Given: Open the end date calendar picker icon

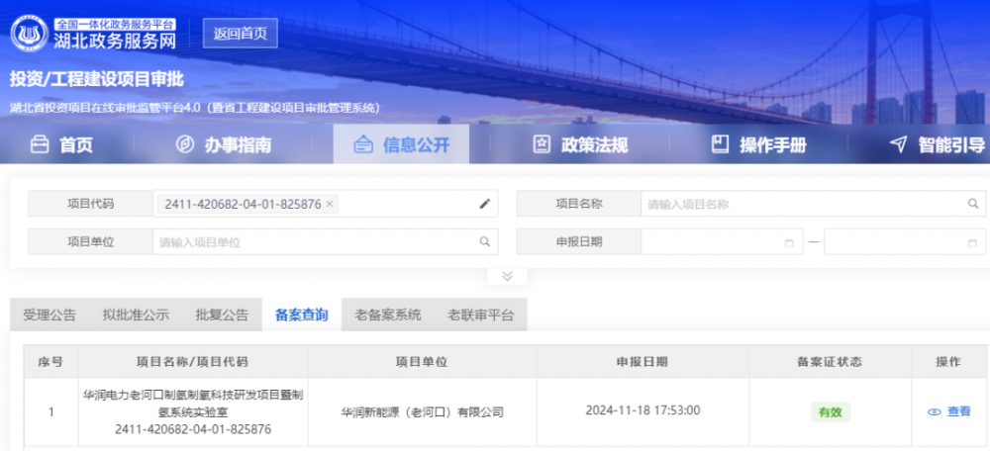Looking at the screenshot, I should [x=972, y=242].
